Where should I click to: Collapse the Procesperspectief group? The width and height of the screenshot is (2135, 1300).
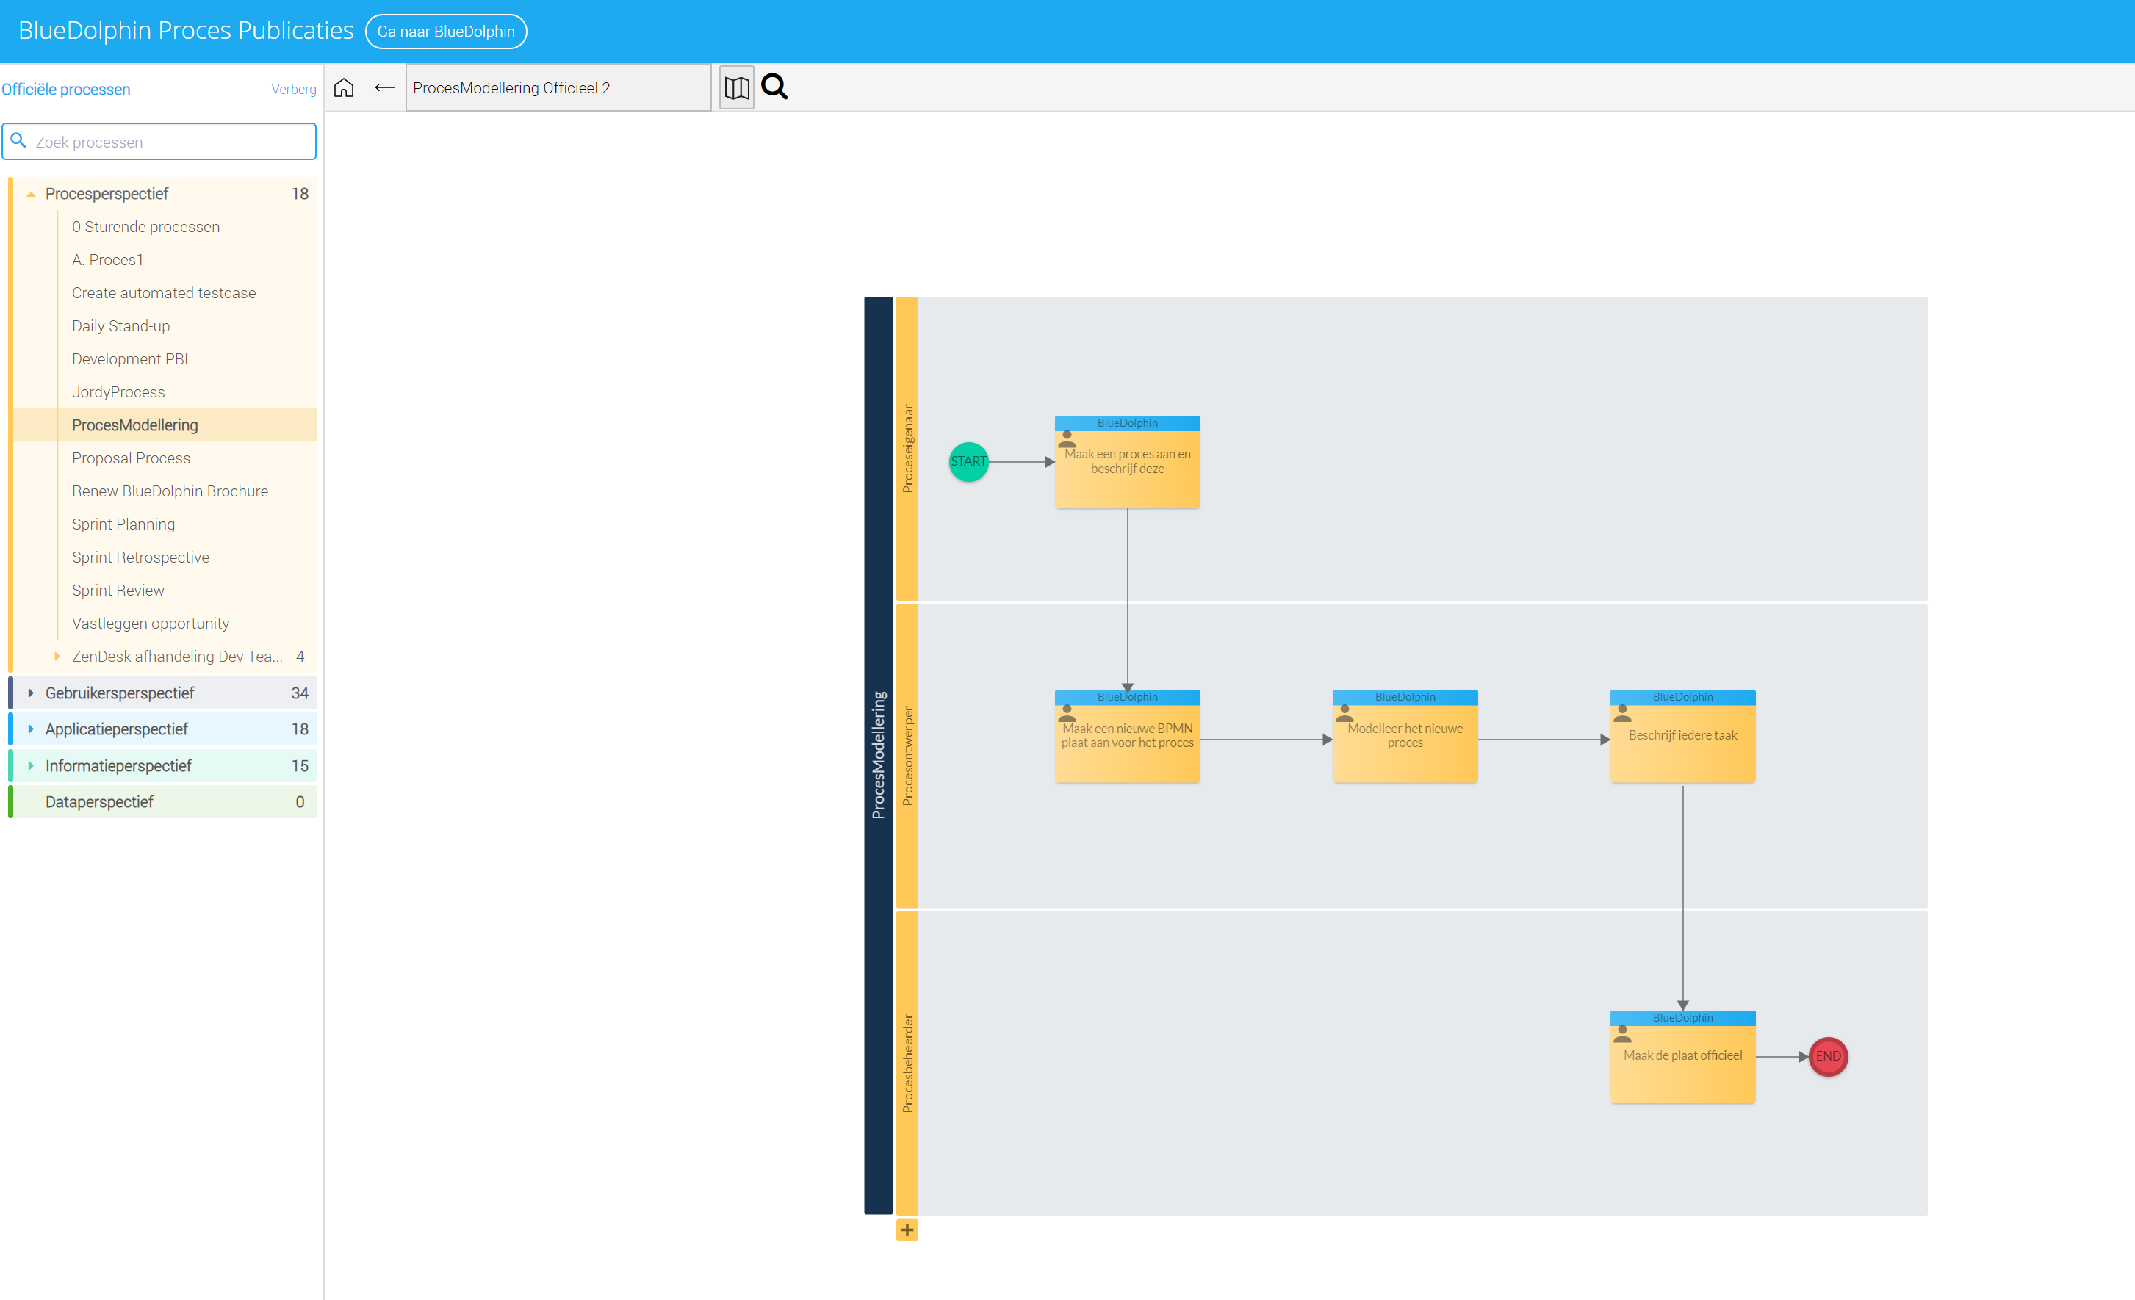point(30,194)
